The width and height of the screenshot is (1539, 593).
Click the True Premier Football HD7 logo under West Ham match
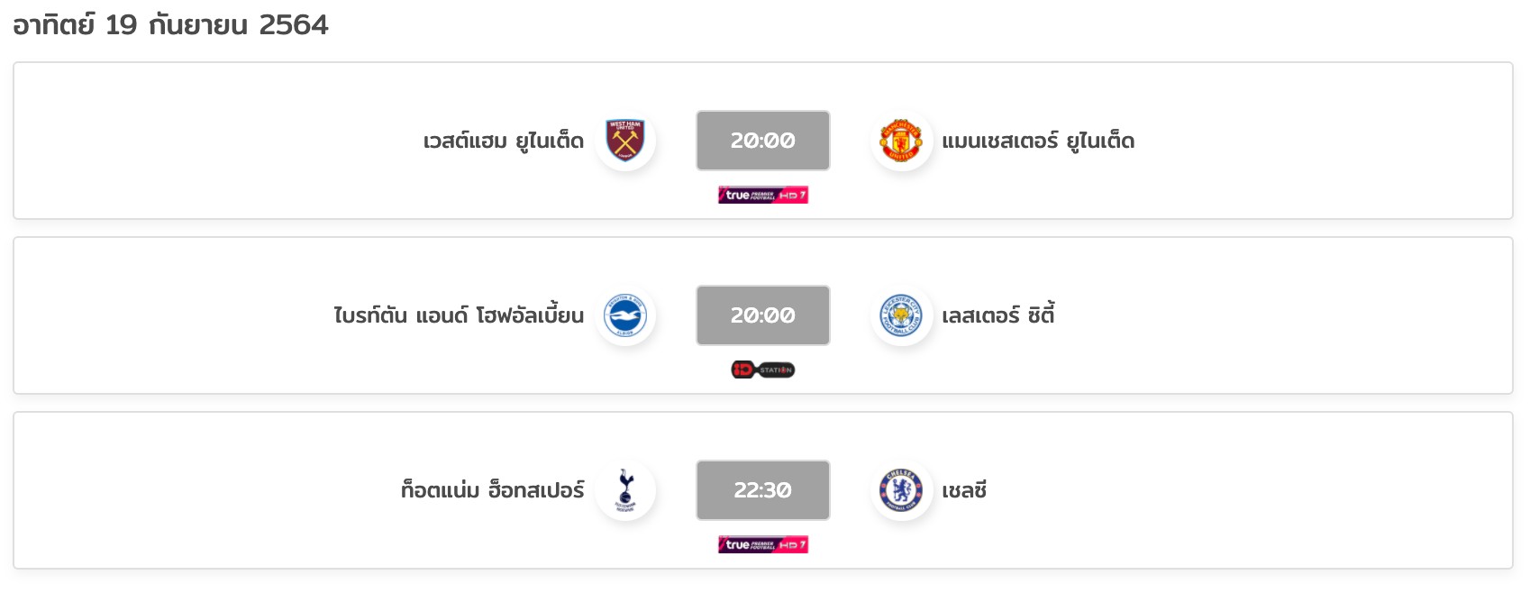pyautogui.click(x=763, y=195)
